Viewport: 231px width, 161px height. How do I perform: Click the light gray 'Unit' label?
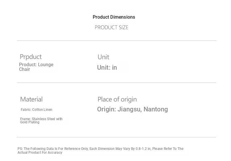point(103,57)
